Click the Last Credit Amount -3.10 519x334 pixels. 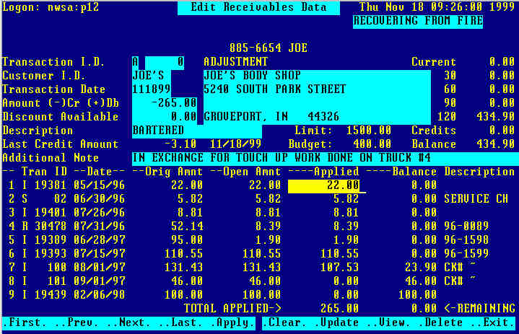click(x=180, y=144)
